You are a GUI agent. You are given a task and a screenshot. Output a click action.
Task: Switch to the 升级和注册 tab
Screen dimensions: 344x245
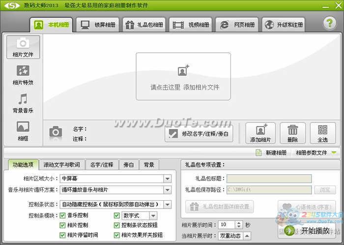(x=284, y=25)
